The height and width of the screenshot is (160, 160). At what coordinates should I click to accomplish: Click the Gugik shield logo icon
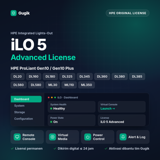tap(14, 13)
